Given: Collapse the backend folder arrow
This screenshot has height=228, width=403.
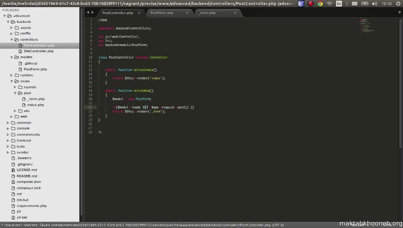Looking at the screenshot, I should point(8,22).
